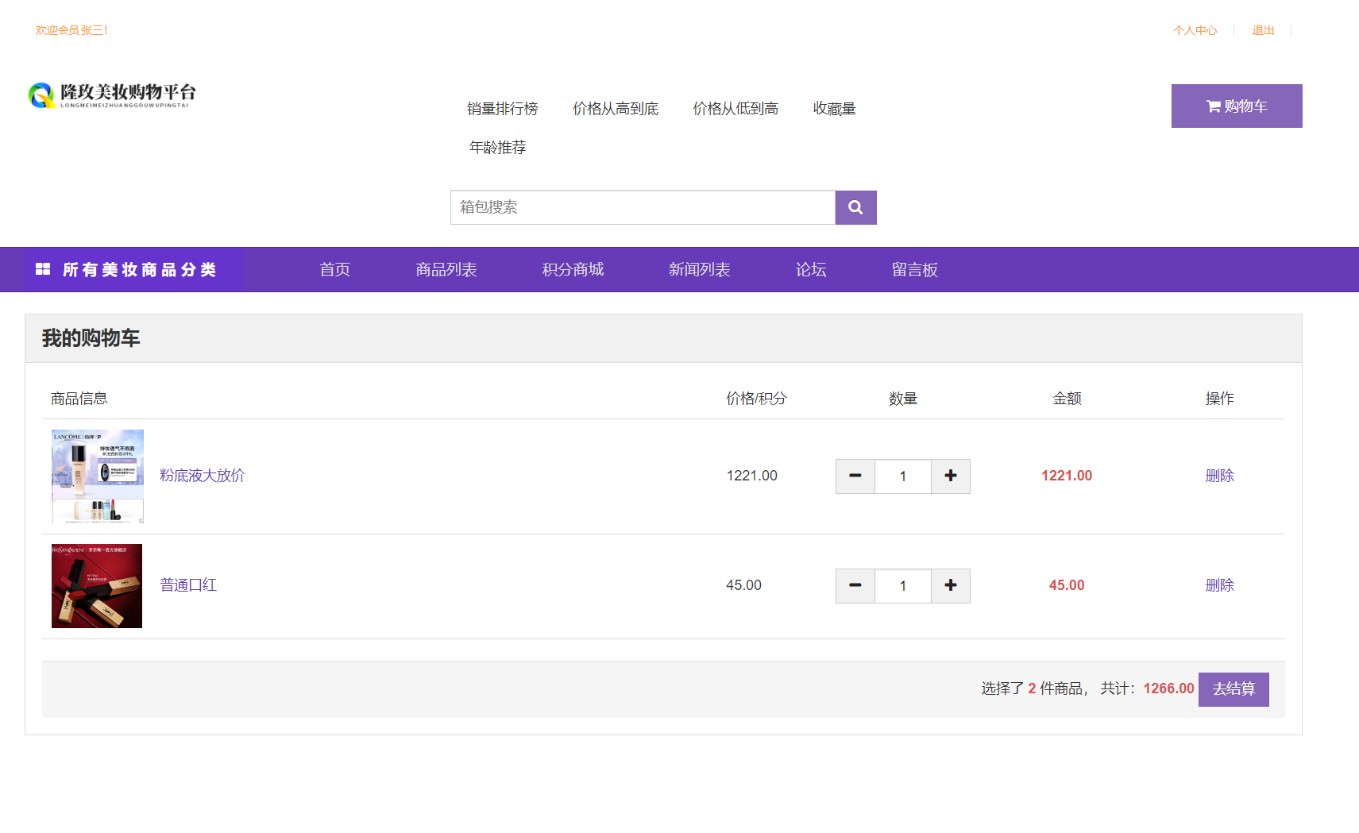Open the 首页 navigation tab
Image resolution: width=1359 pixels, height=833 pixels.
[x=334, y=270]
